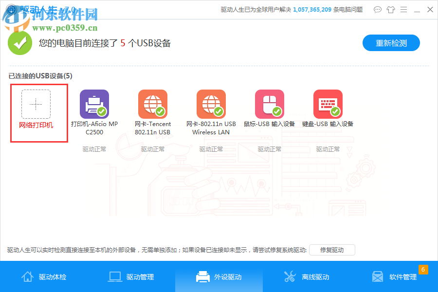Click the 修复驱动 button
Screen dimensions: 438x292
tap(332, 250)
